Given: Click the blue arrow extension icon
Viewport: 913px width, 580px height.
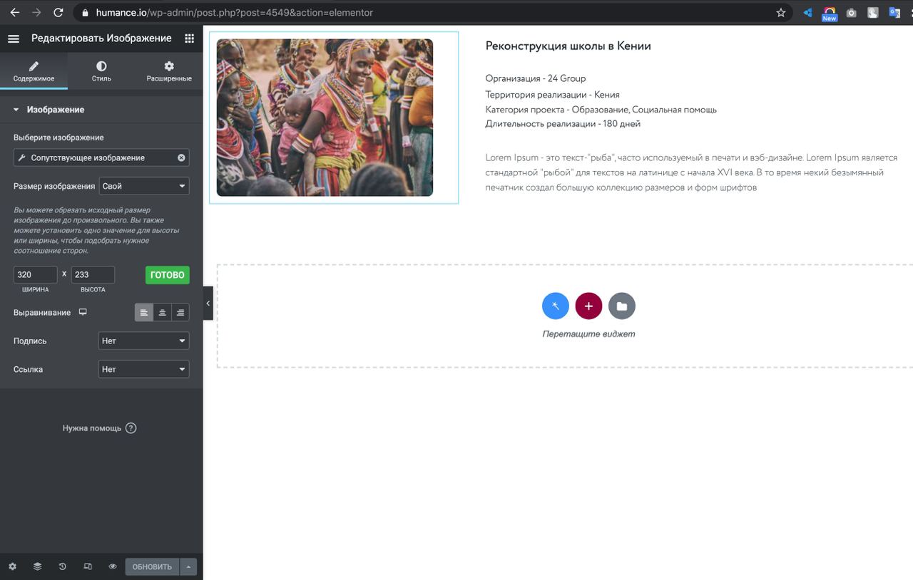Looking at the screenshot, I should pos(807,13).
